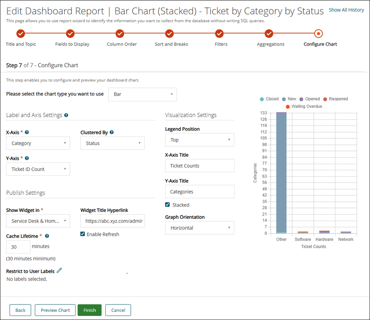Click the Y-Axis help icon
This screenshot has height=320, width=370.
(27, 158)
